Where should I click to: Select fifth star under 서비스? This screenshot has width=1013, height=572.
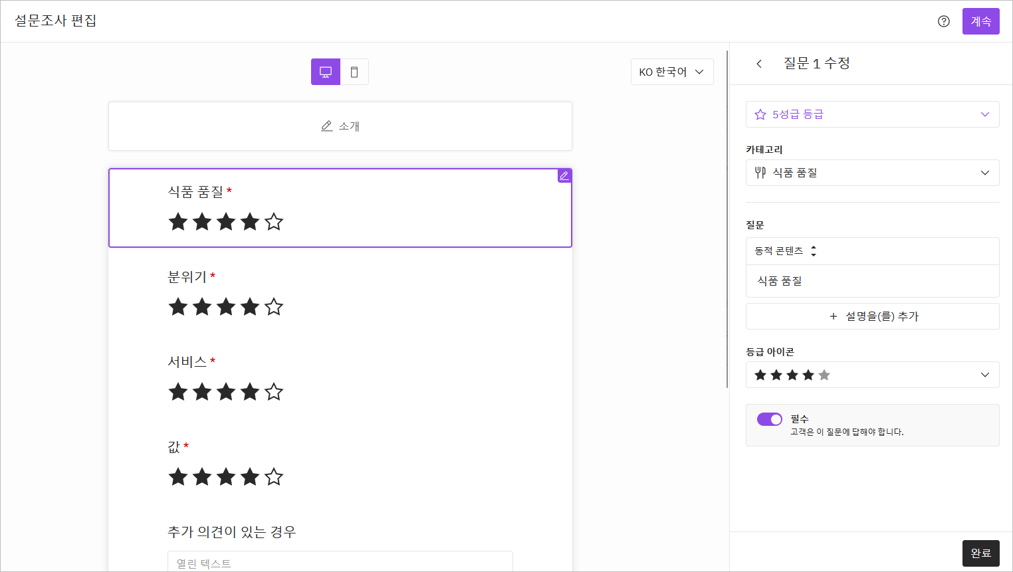274,391
